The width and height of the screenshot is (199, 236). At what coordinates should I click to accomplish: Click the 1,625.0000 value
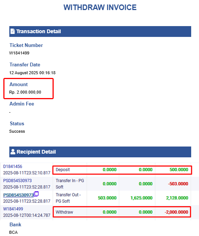141,198
